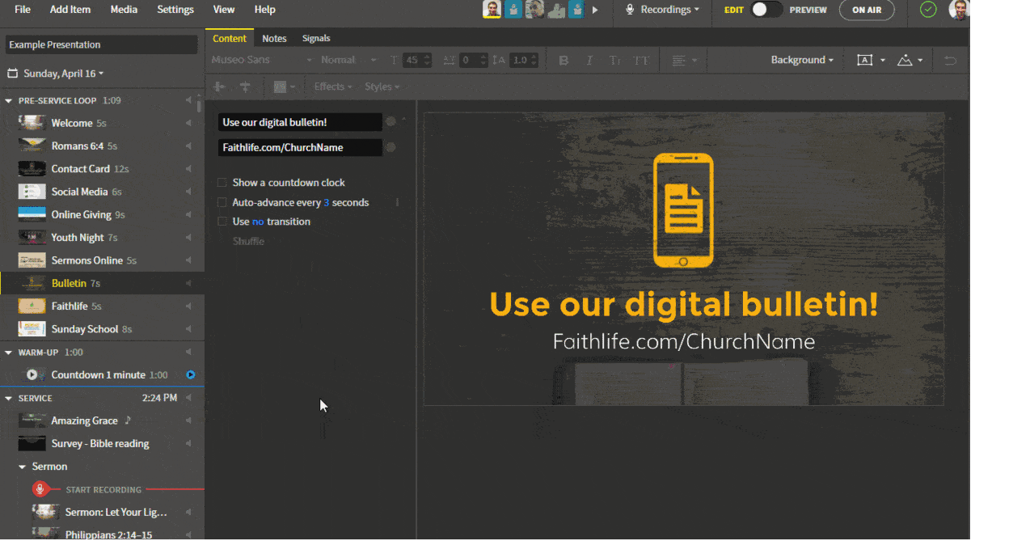Click the round dot beside 'Faithlife.com/ChurchName' field

390,147
